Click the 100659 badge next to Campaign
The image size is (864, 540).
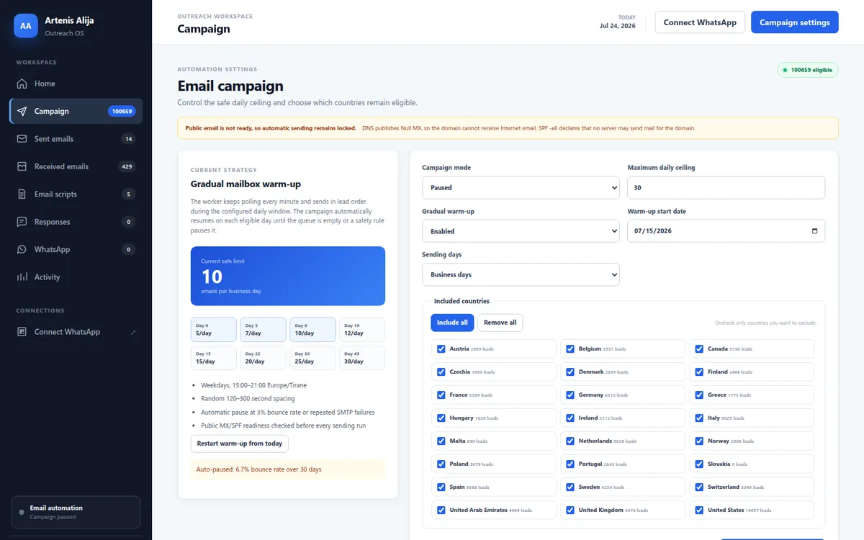[121, 112]
